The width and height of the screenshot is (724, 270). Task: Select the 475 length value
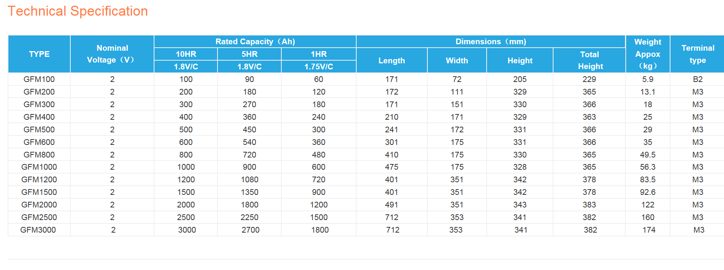coord(391,167)
